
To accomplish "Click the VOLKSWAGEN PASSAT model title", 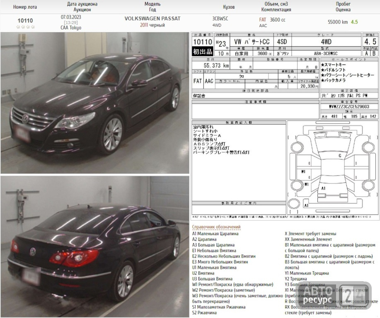I will (152, 19).
